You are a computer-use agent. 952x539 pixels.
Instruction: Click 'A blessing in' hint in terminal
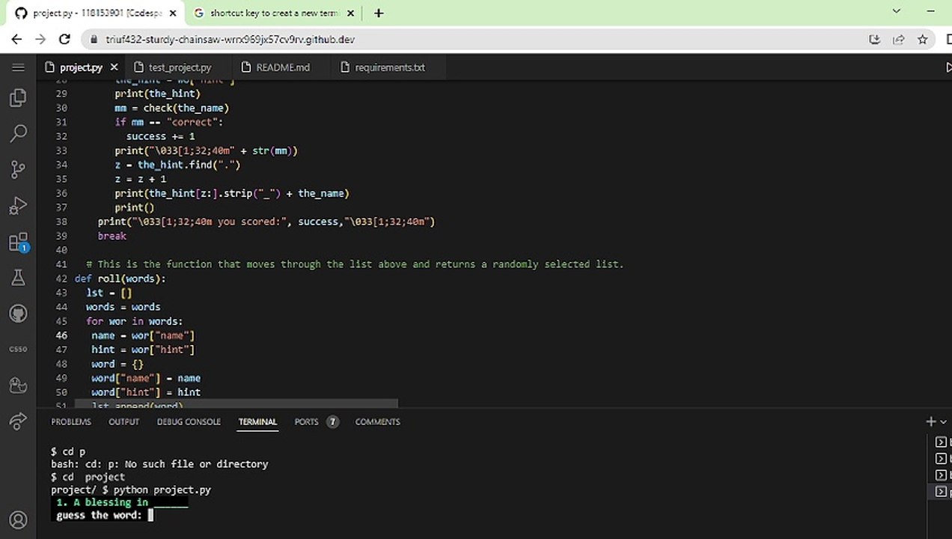pyautogui.click(x=111, y=502)
